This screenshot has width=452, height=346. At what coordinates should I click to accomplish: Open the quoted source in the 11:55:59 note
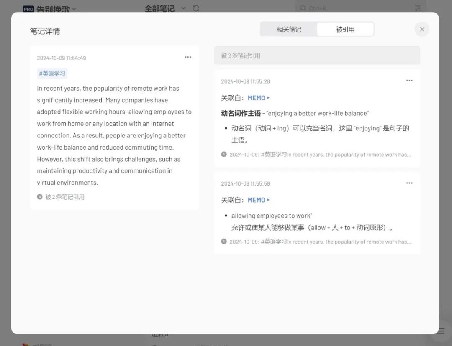click(320, 242)
